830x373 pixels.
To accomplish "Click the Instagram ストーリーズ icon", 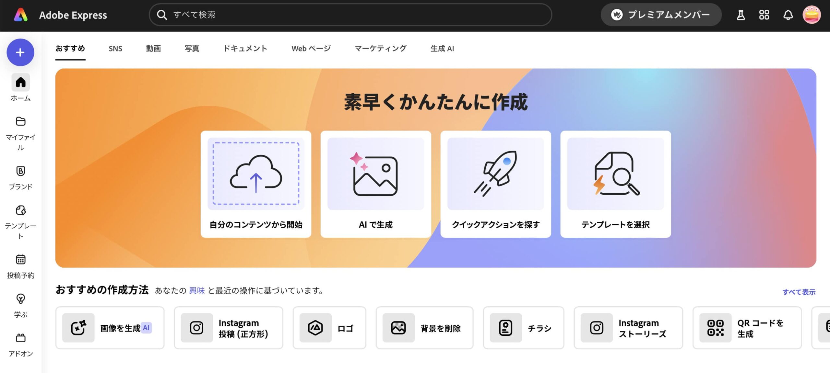I will tap(597, 328).
